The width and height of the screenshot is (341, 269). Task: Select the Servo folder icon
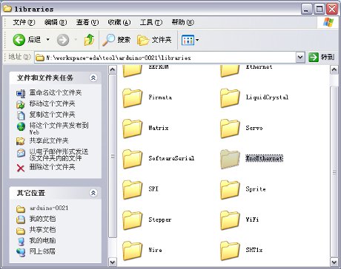coord(230,129)
